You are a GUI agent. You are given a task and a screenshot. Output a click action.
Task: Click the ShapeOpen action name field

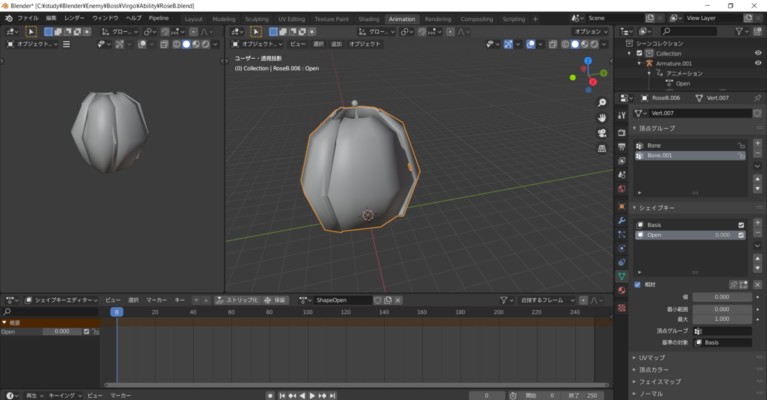(343, 300)
